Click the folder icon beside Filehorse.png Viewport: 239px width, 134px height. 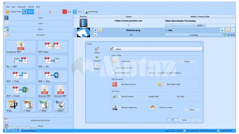pyautogui.click(x=100, y=30)
